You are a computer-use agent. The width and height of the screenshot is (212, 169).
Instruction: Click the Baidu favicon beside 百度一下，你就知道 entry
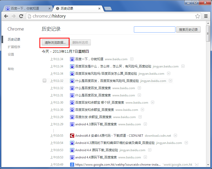click(72, 59)
